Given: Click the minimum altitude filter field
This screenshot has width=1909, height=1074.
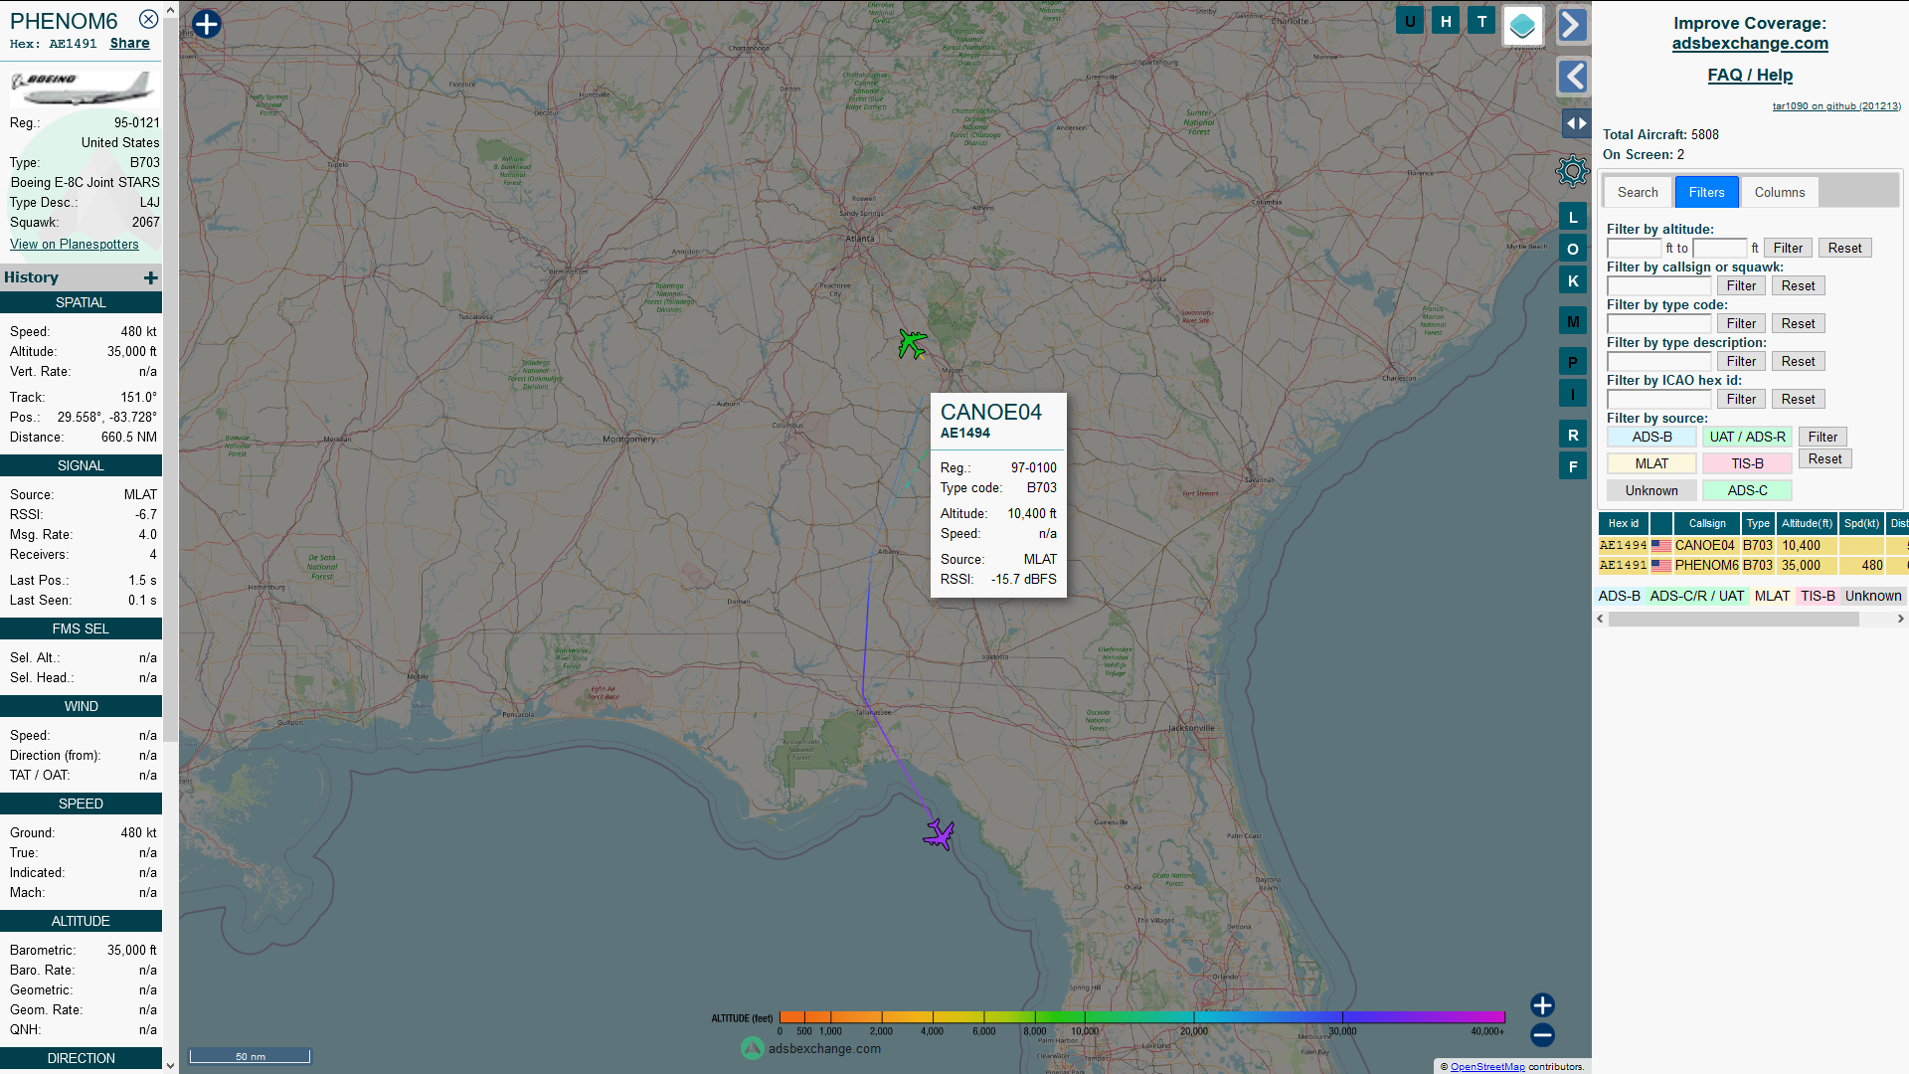Looking at the screenshot, I should coord(1635,248).
